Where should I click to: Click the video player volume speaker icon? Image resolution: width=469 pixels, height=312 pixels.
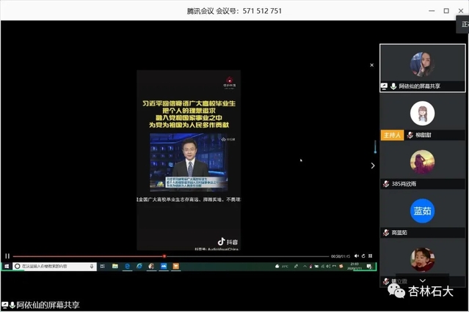357,256
